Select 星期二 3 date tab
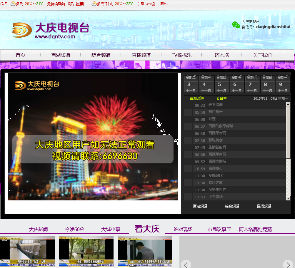The height and width of the screenshot is (268, 295). pos(191,84)
